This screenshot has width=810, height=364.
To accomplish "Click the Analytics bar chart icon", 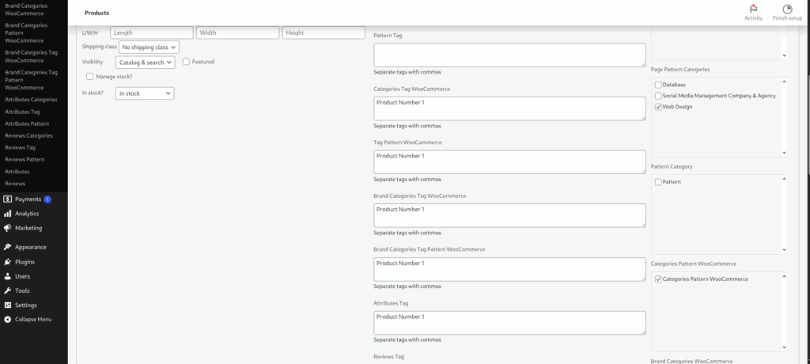I will (7, 214).
